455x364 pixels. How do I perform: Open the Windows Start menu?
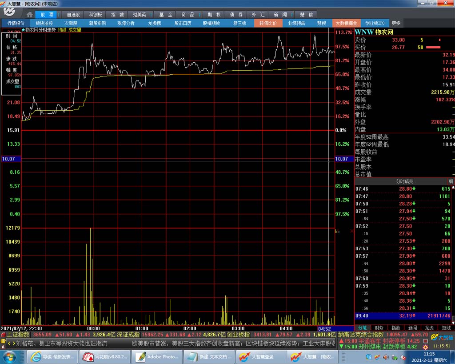click(10, 357)
